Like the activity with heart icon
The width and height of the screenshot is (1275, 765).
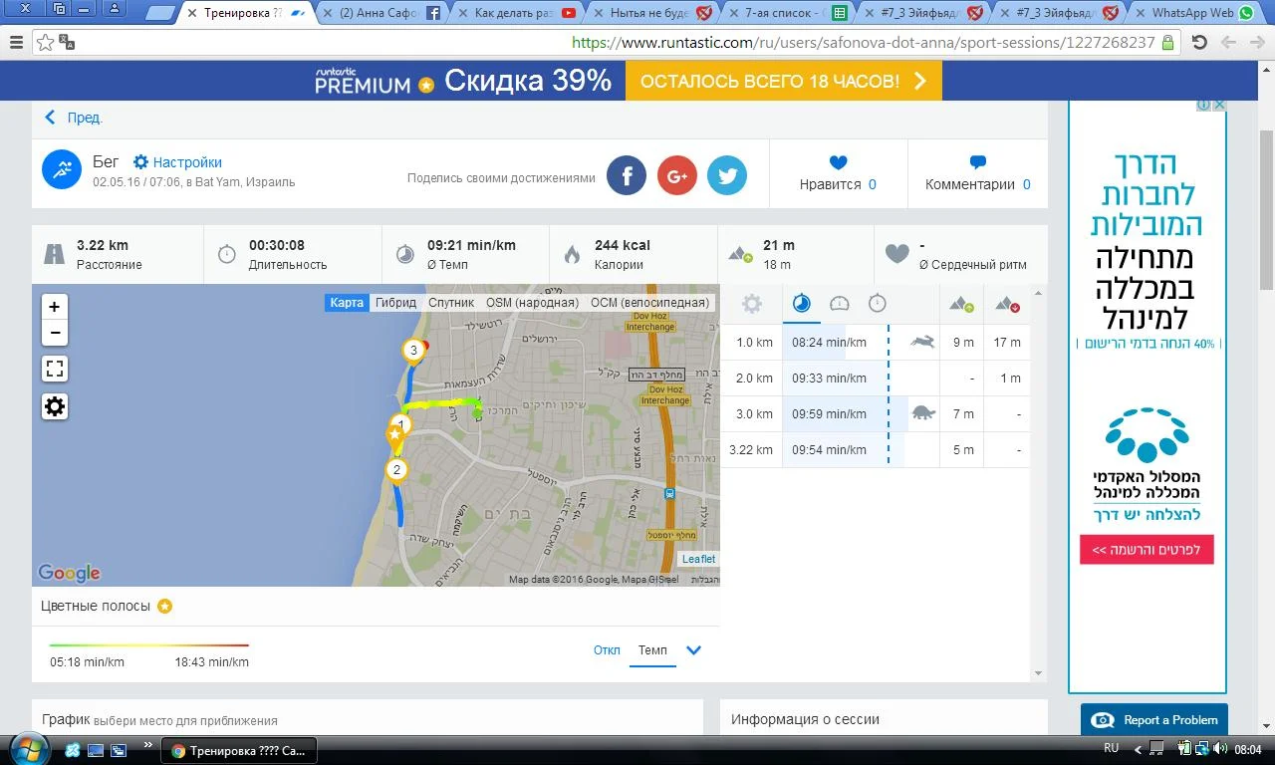[x=838, y=163]
